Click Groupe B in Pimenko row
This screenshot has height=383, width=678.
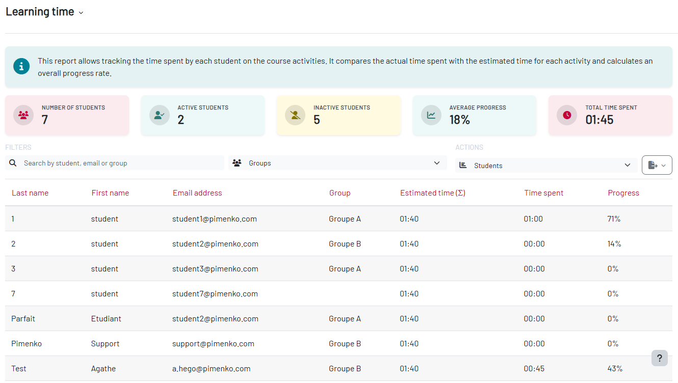point(345,344)
